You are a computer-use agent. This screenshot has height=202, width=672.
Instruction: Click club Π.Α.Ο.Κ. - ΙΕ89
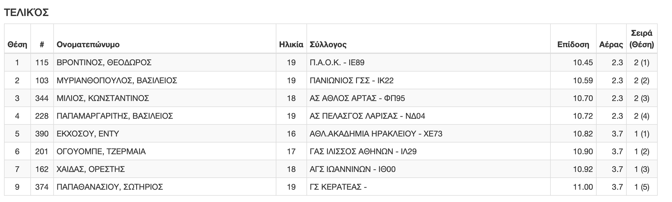point(337,62)
